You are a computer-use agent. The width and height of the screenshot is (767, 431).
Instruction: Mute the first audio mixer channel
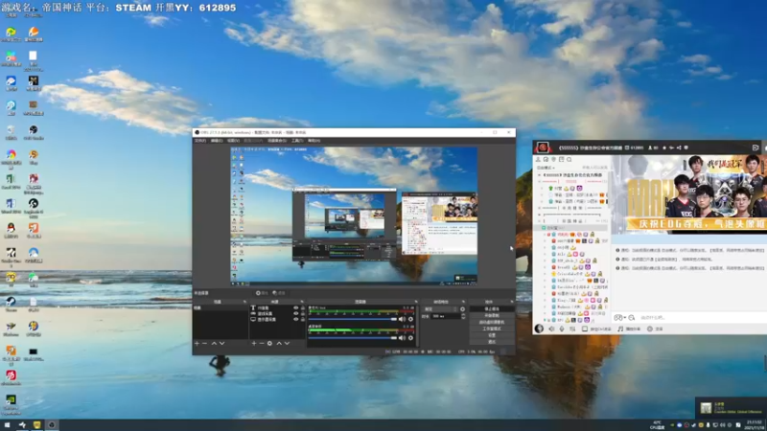coord(402,319)
